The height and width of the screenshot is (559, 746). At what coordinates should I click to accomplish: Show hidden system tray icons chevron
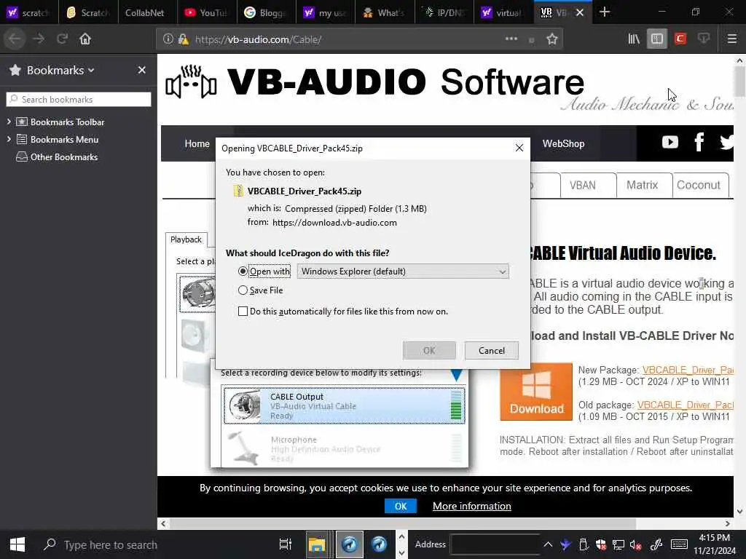point(548,544)
